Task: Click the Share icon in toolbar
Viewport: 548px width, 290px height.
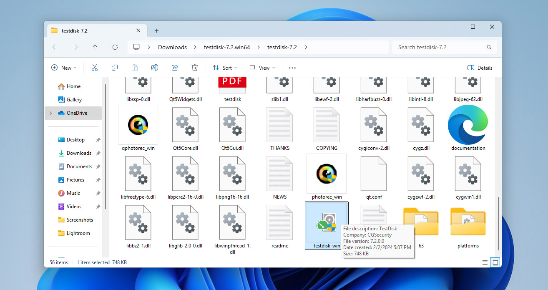Action: tap(175, 68)
